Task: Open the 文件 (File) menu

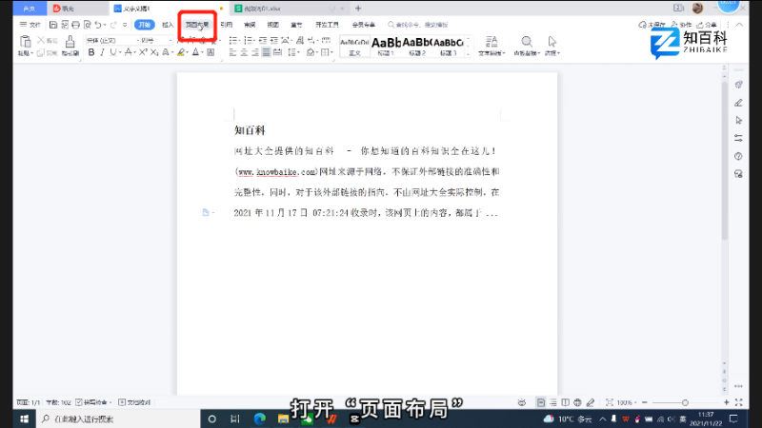Action: point(30,25)
